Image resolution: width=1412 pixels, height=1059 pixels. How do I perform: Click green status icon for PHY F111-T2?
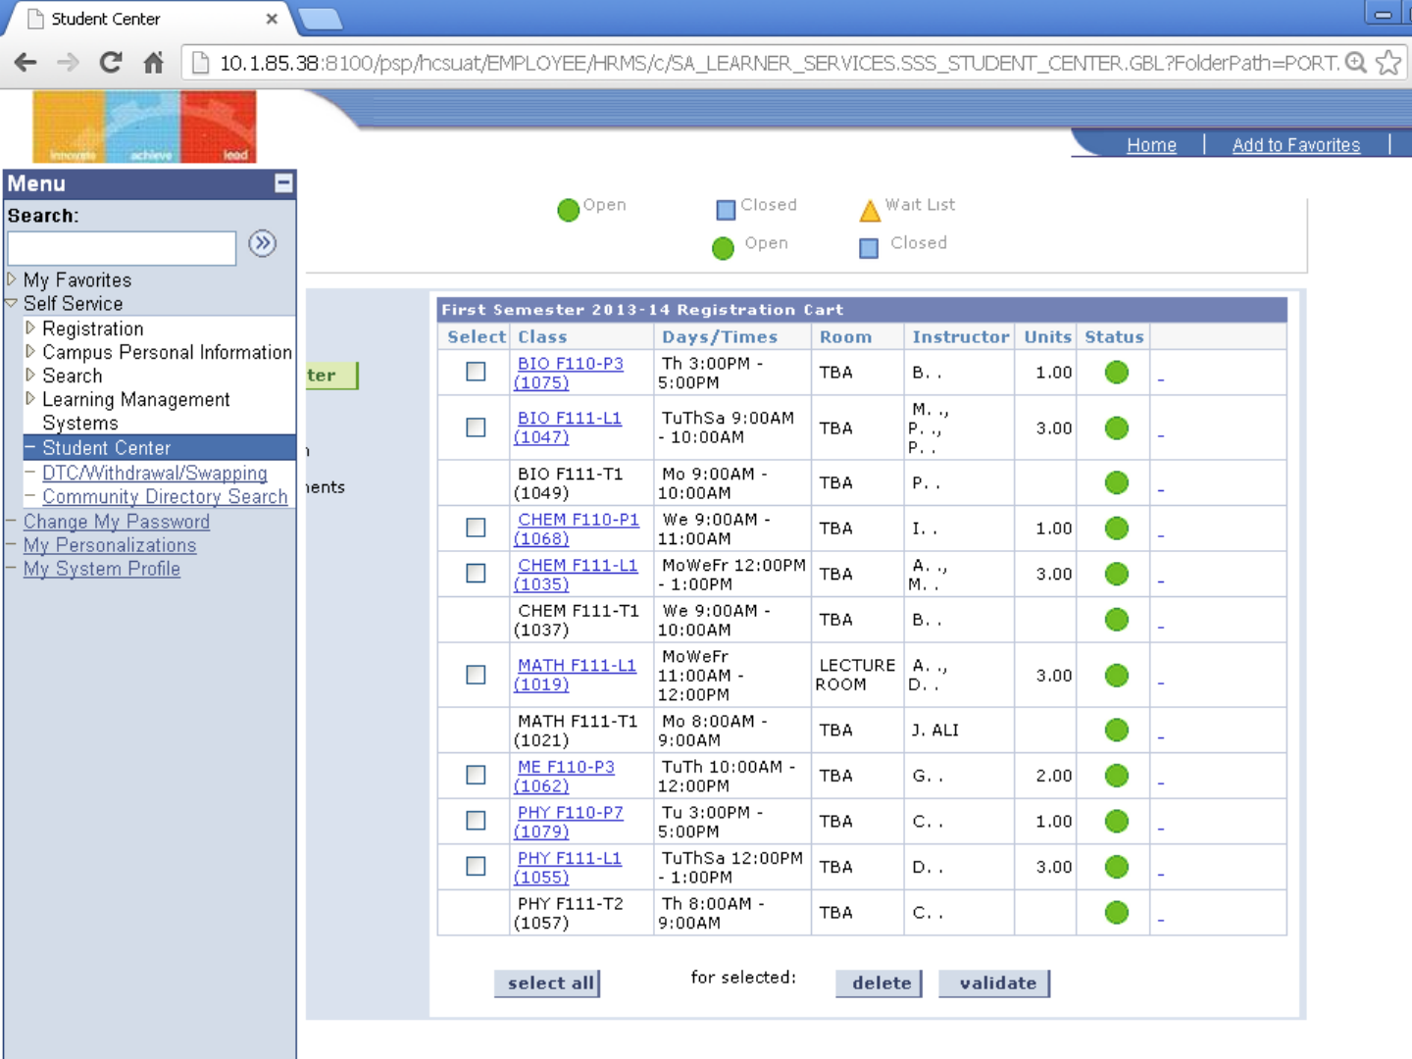[x=1116, y=913]
